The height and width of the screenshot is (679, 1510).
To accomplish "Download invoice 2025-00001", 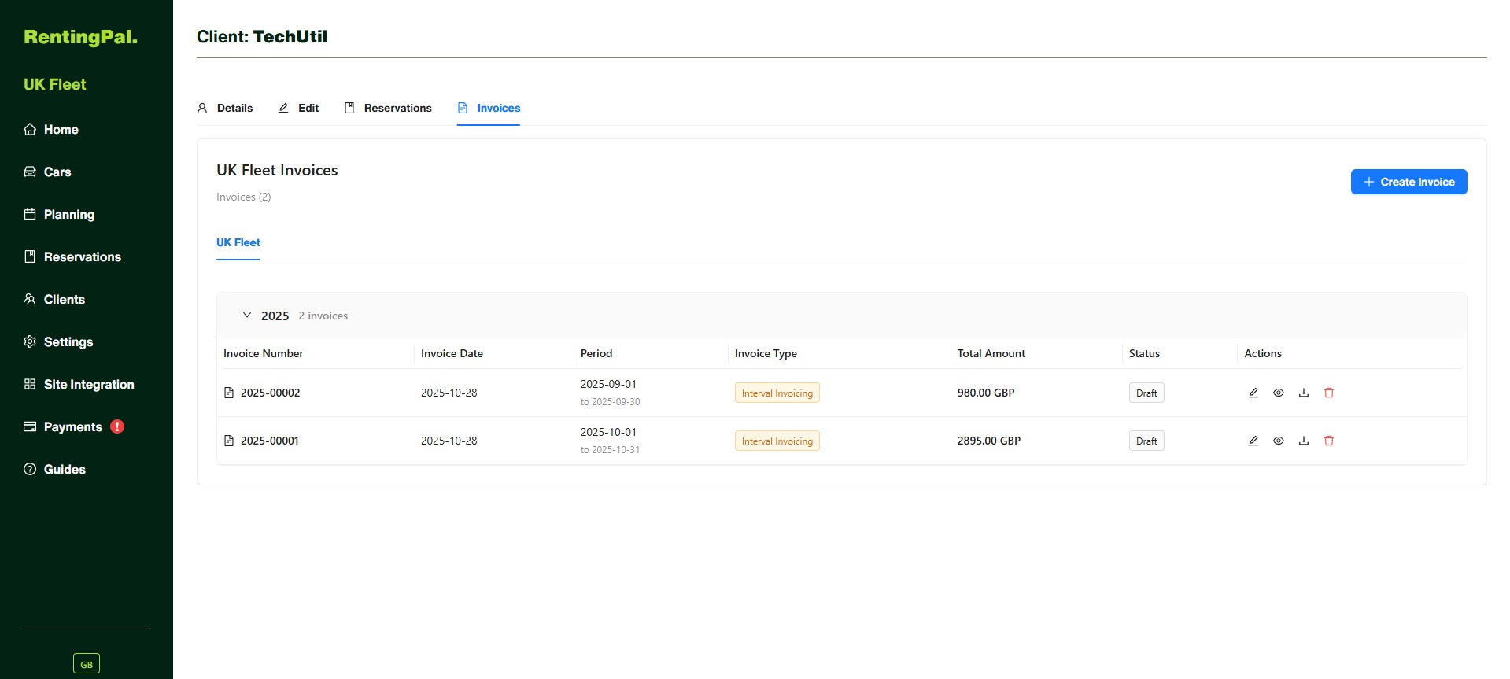I will (1304, 441).
